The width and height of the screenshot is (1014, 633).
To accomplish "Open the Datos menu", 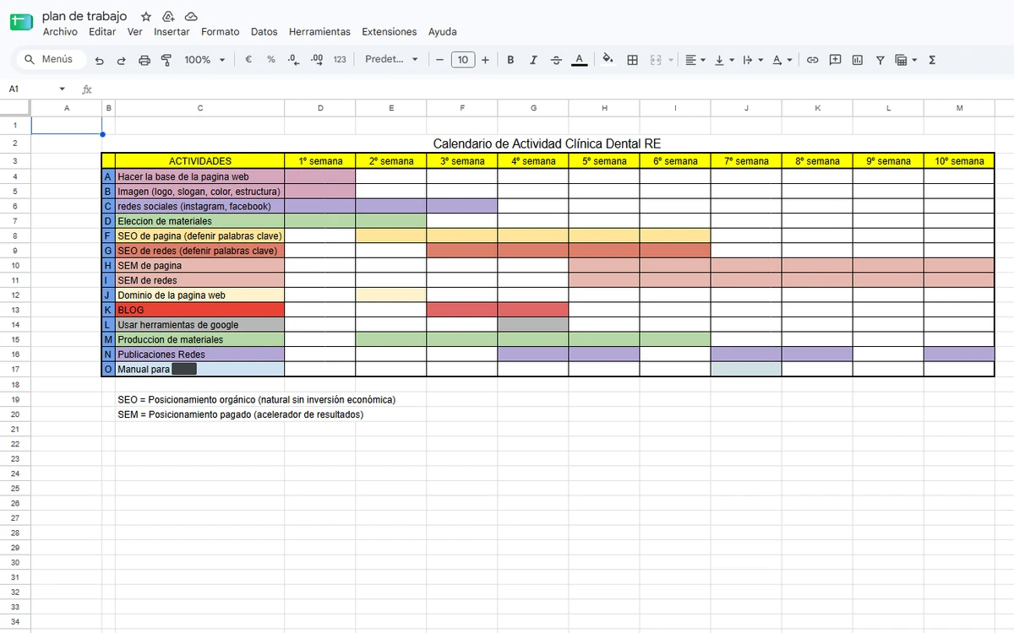I will tap(264, 32).
